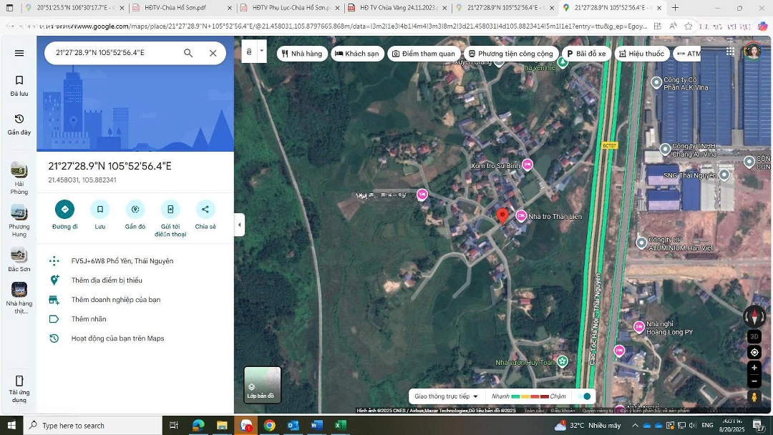Expand the Giao thông trực tiếp dropdown
The height and width of the screenshot is (435, 773).
(x=447, y=396)
